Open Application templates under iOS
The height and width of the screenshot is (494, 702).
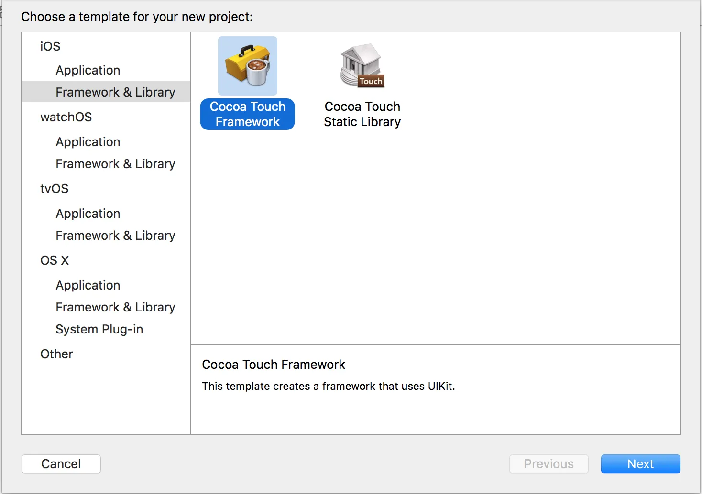[x=88, y=70]
